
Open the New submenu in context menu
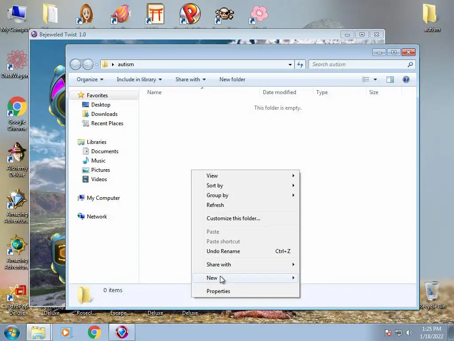pyautogui.click(x=246, y=278)
